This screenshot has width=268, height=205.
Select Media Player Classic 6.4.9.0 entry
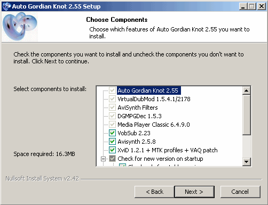[x=154, y=125]
